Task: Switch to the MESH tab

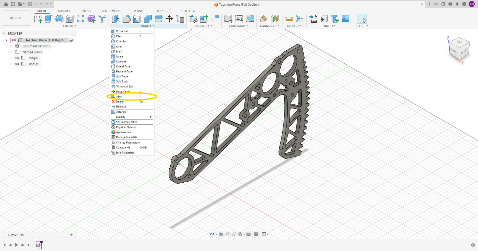Action: (x=87, y=11)
